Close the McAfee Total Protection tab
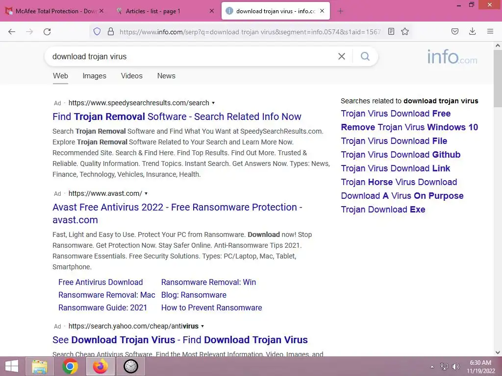The image size is (502, 376). click(101, 11)
